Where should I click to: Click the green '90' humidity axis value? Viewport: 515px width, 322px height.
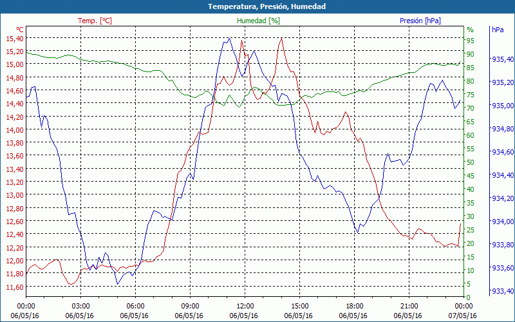click(471, 54)
